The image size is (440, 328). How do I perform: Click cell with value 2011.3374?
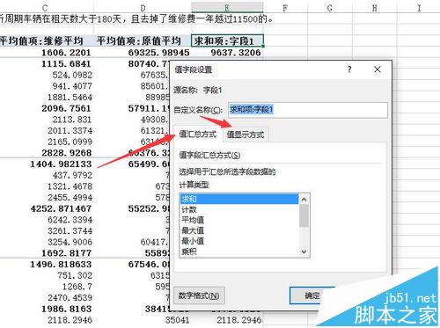click(47, 130)
